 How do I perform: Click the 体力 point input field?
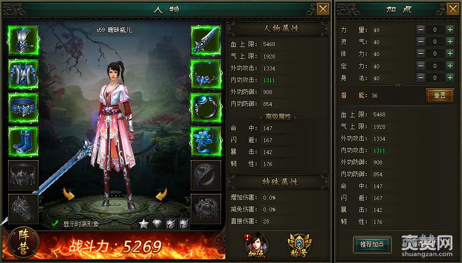pos(435,53)
